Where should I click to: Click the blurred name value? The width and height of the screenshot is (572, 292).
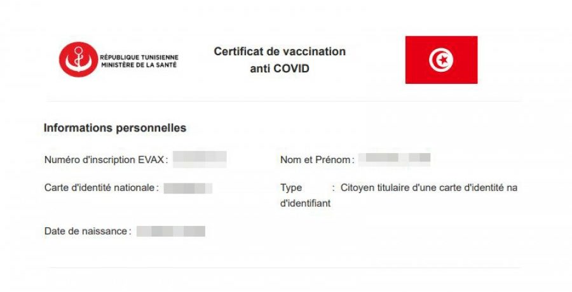click(x=394, y=159)
